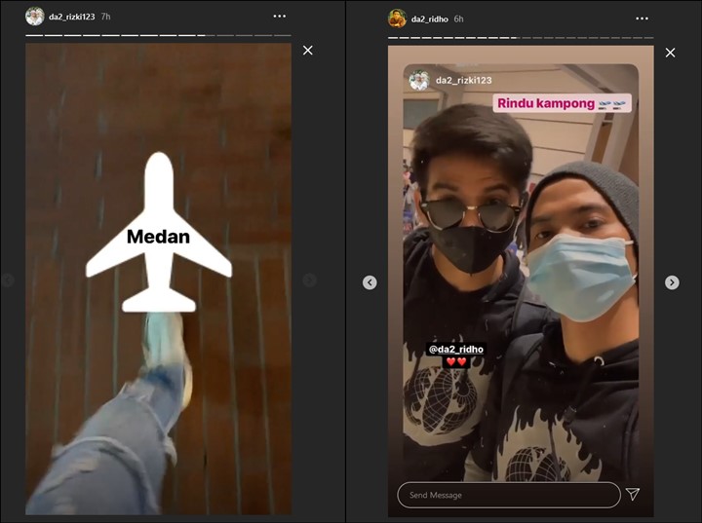The image size is (702, 523).
Task: Open the reshared da2_rizki123 avatar inside the story
Action: 419,81
